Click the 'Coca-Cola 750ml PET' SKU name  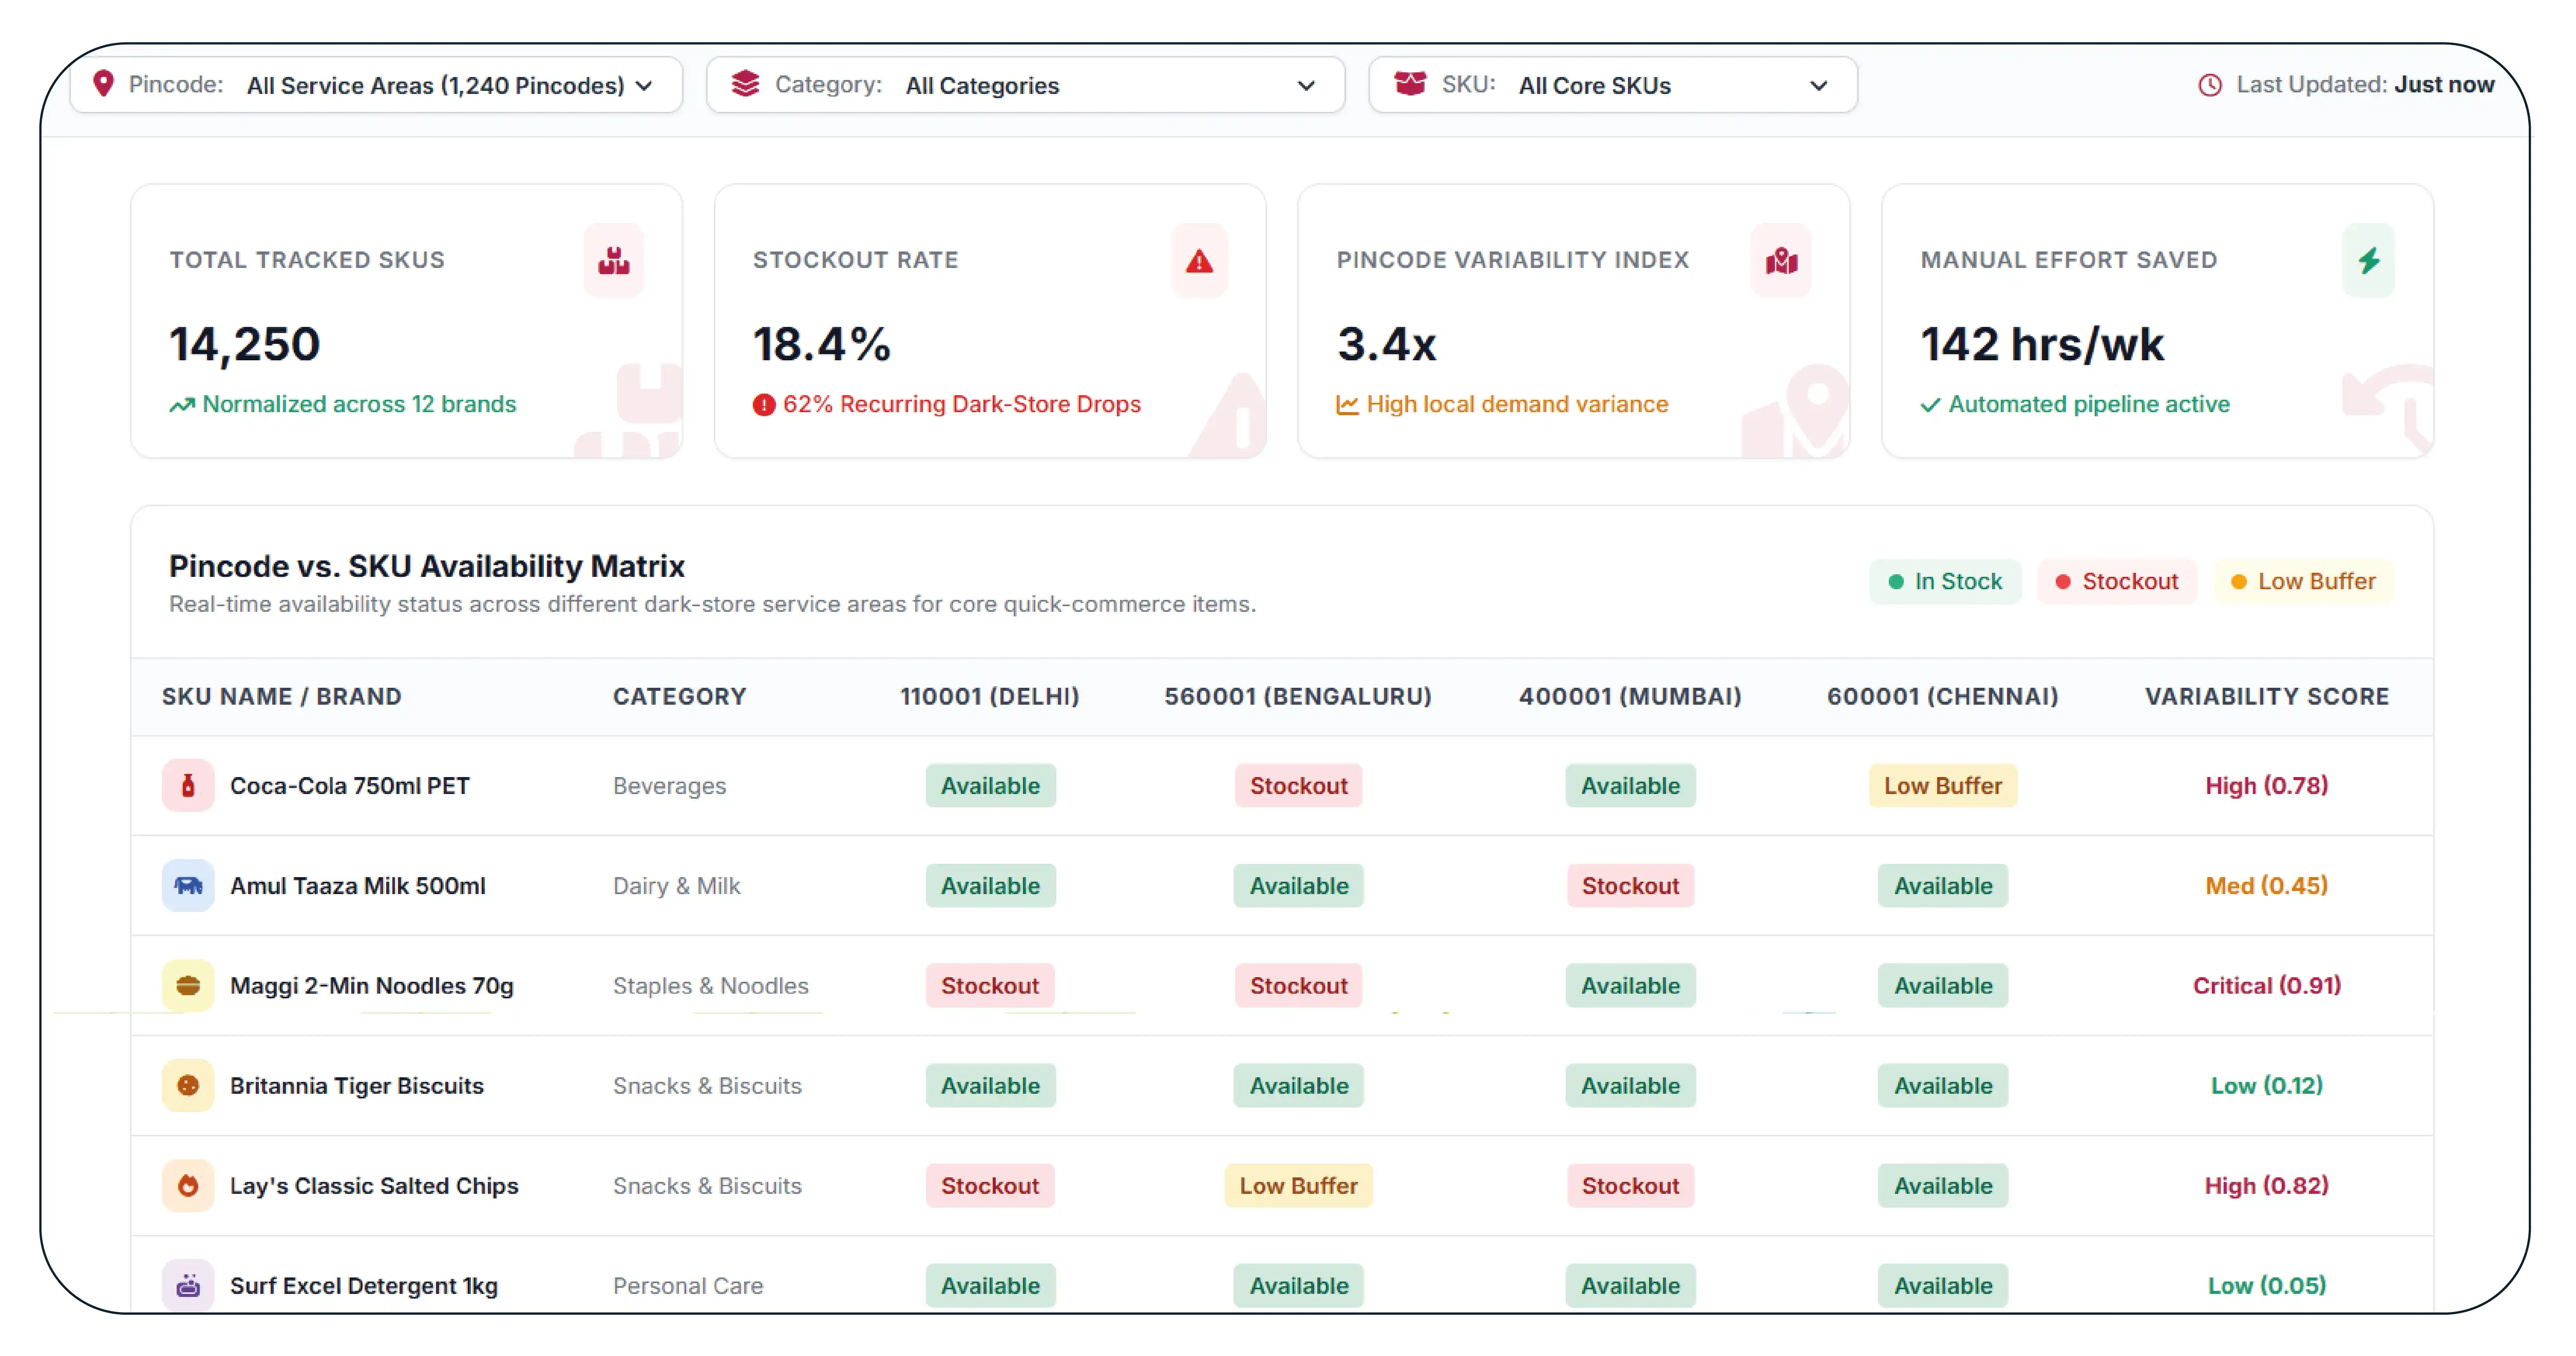tap(350, 786)
